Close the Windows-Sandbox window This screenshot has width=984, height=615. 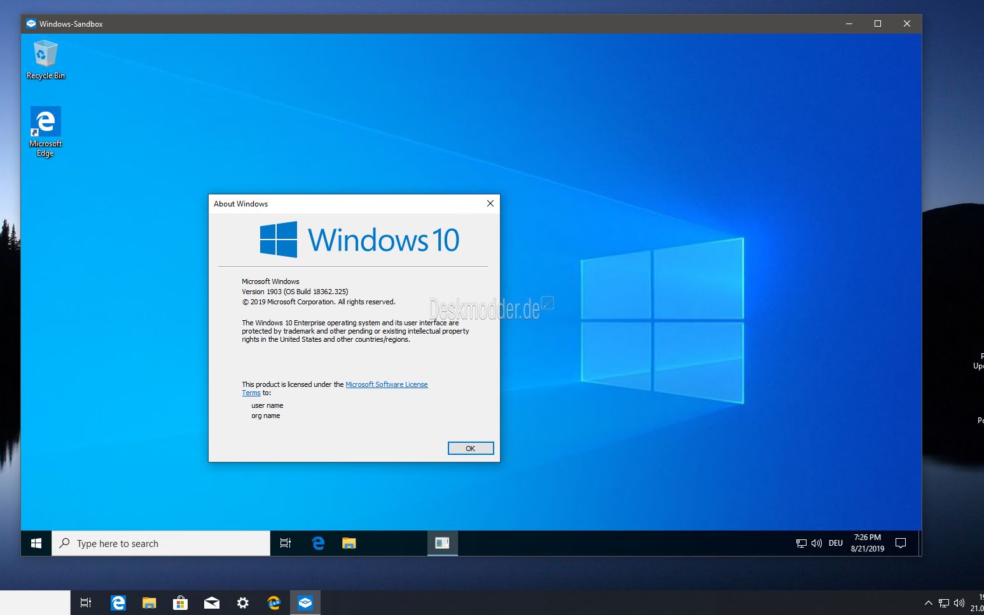point(907,24)
